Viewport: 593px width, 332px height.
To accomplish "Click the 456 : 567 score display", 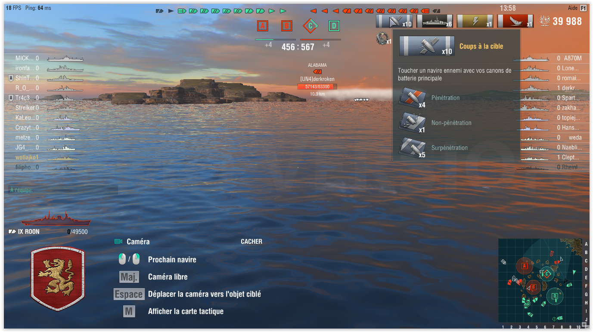I will (x=298, y=47).
